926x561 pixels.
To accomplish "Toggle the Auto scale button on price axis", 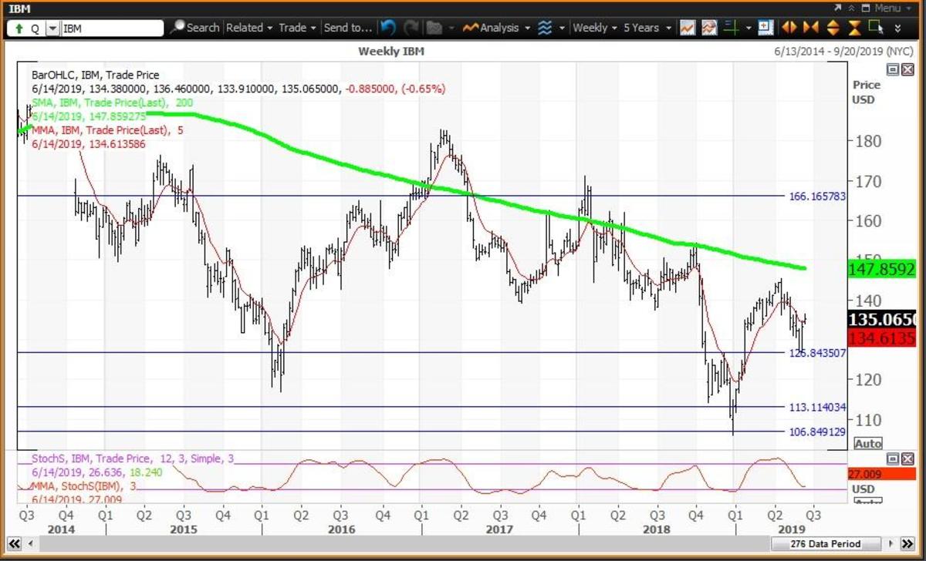I will (x=868, y=444).
